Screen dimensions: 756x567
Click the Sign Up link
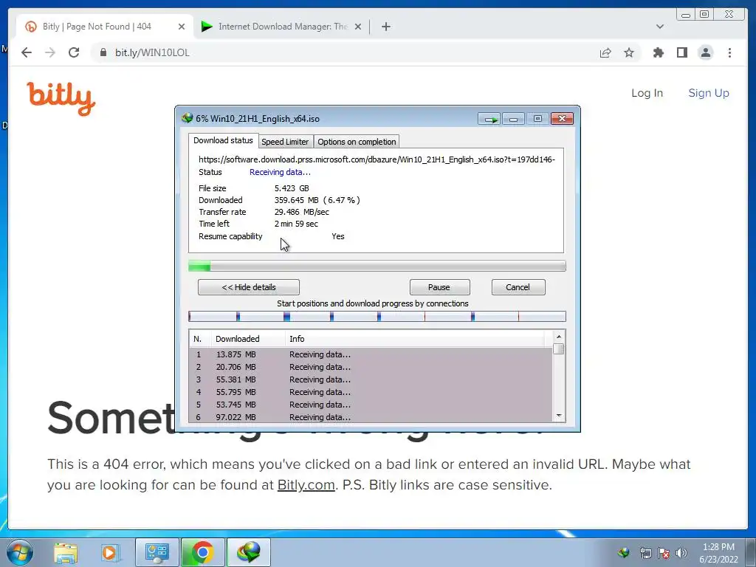709,93
